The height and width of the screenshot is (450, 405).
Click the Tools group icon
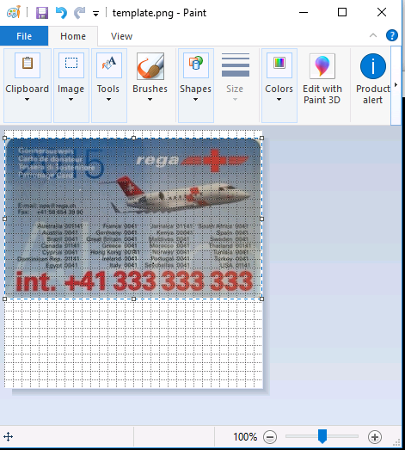tap(109, 65)
